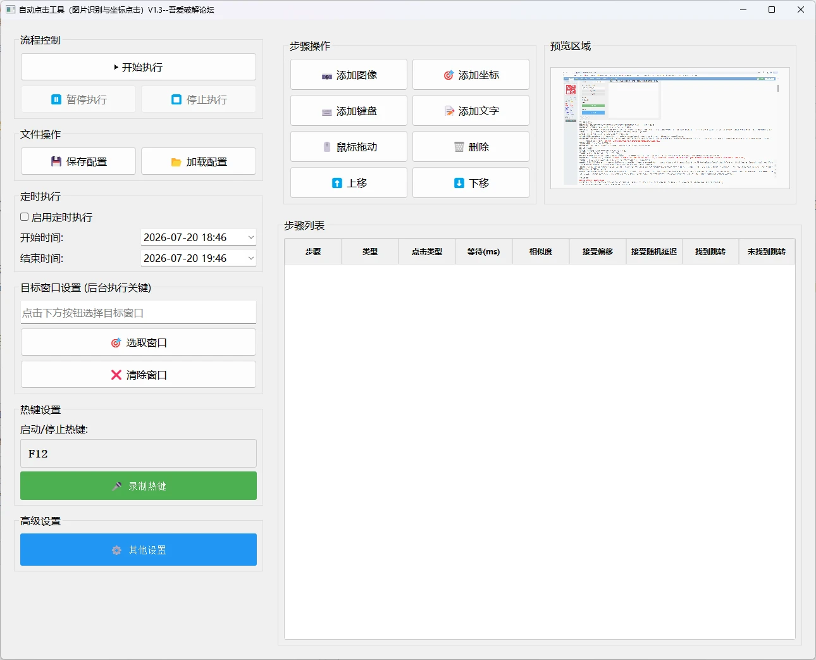
Task: Minimize the window
Action: pyautogui.click(x=743, y=9)
